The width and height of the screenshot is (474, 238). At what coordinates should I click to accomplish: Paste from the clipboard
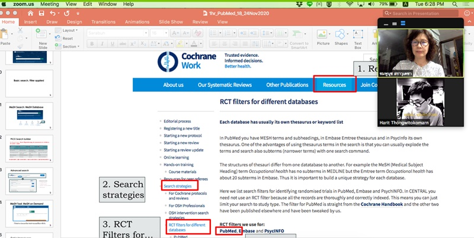pyautogui.click(x=5, y=37)
